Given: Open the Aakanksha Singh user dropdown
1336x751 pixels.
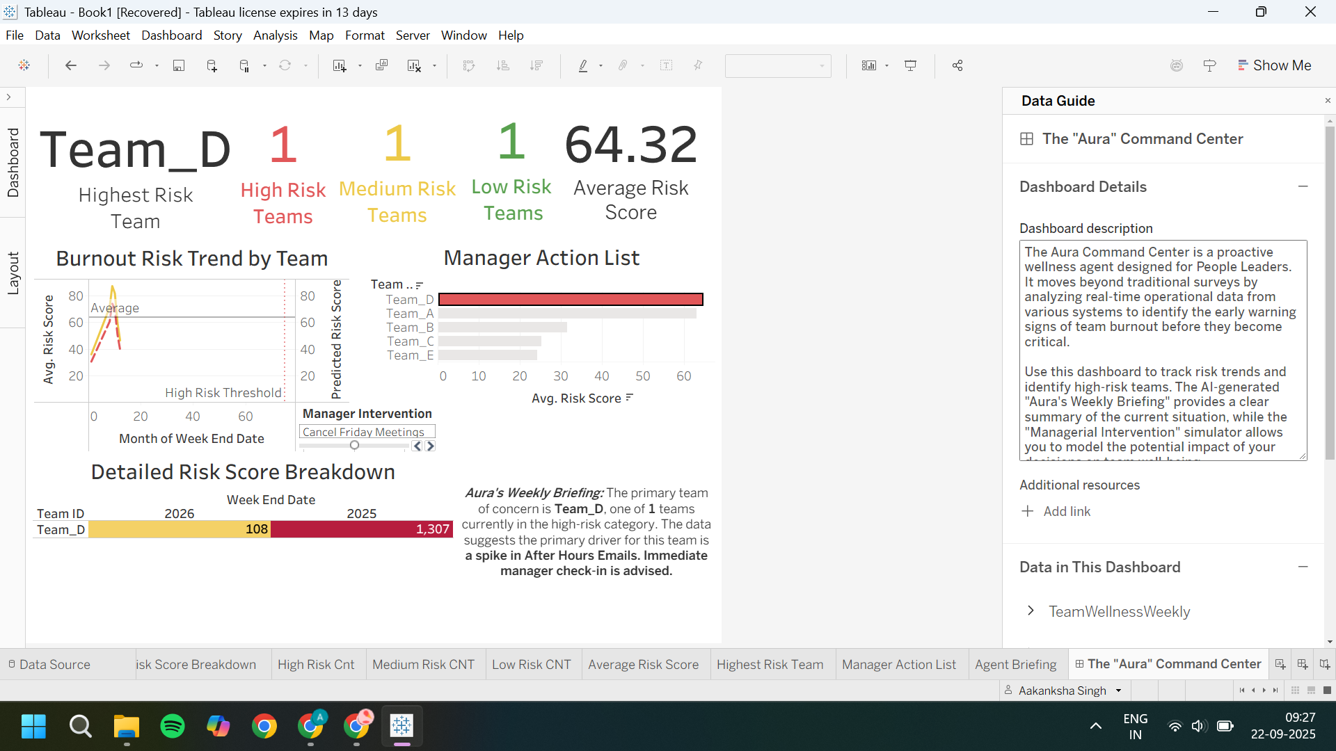Looking at the screenshot, I should (1118, 691).
